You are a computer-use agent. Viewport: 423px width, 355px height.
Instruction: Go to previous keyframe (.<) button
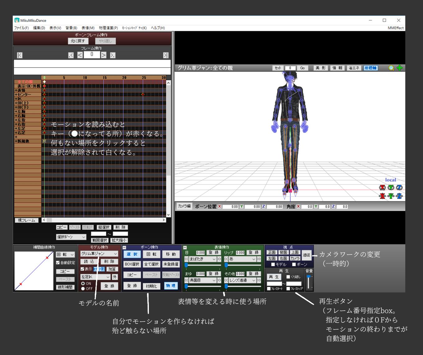click(71, 55)
